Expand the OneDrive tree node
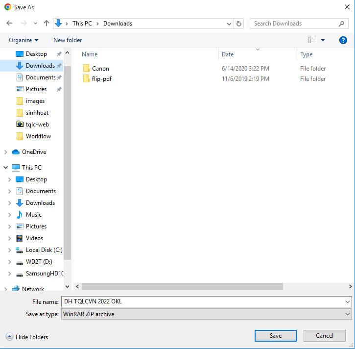355x349 pixels. (6, 152)
